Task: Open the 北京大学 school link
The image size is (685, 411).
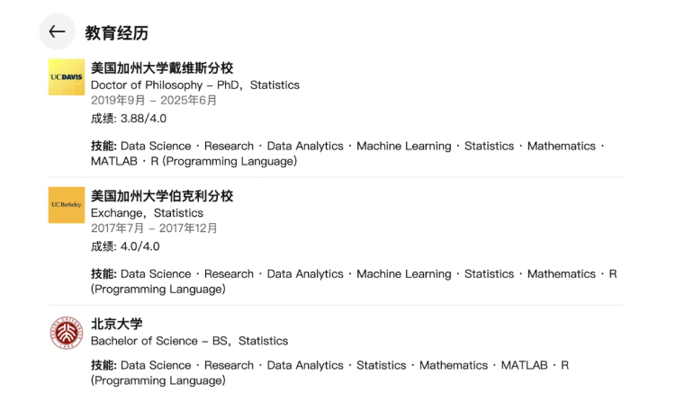Action: point(117,324)
